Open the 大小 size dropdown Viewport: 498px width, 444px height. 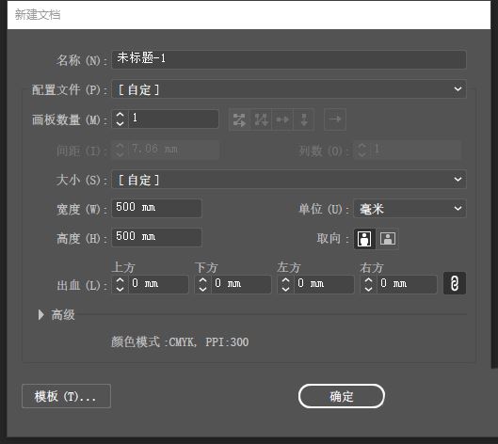[x=289, y=180]
